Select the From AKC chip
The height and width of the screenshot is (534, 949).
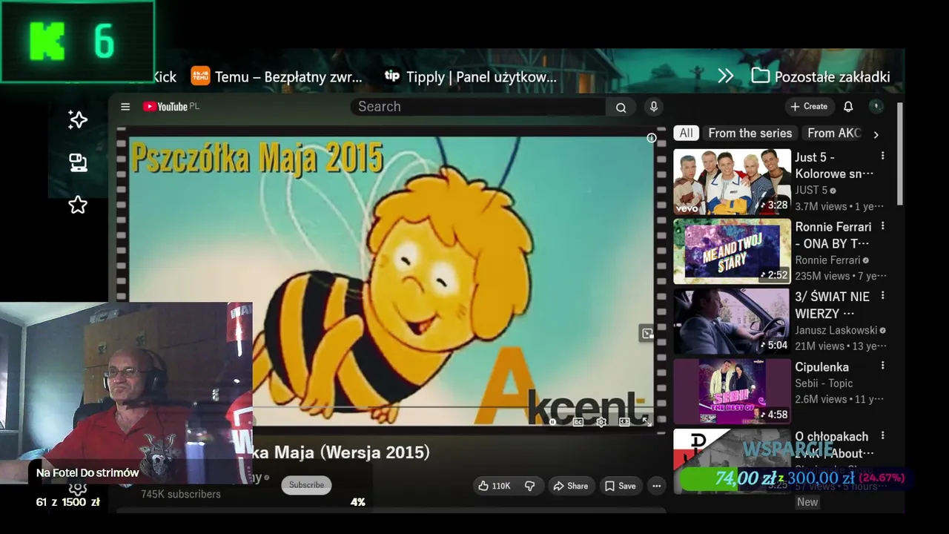tap(833, 133)
